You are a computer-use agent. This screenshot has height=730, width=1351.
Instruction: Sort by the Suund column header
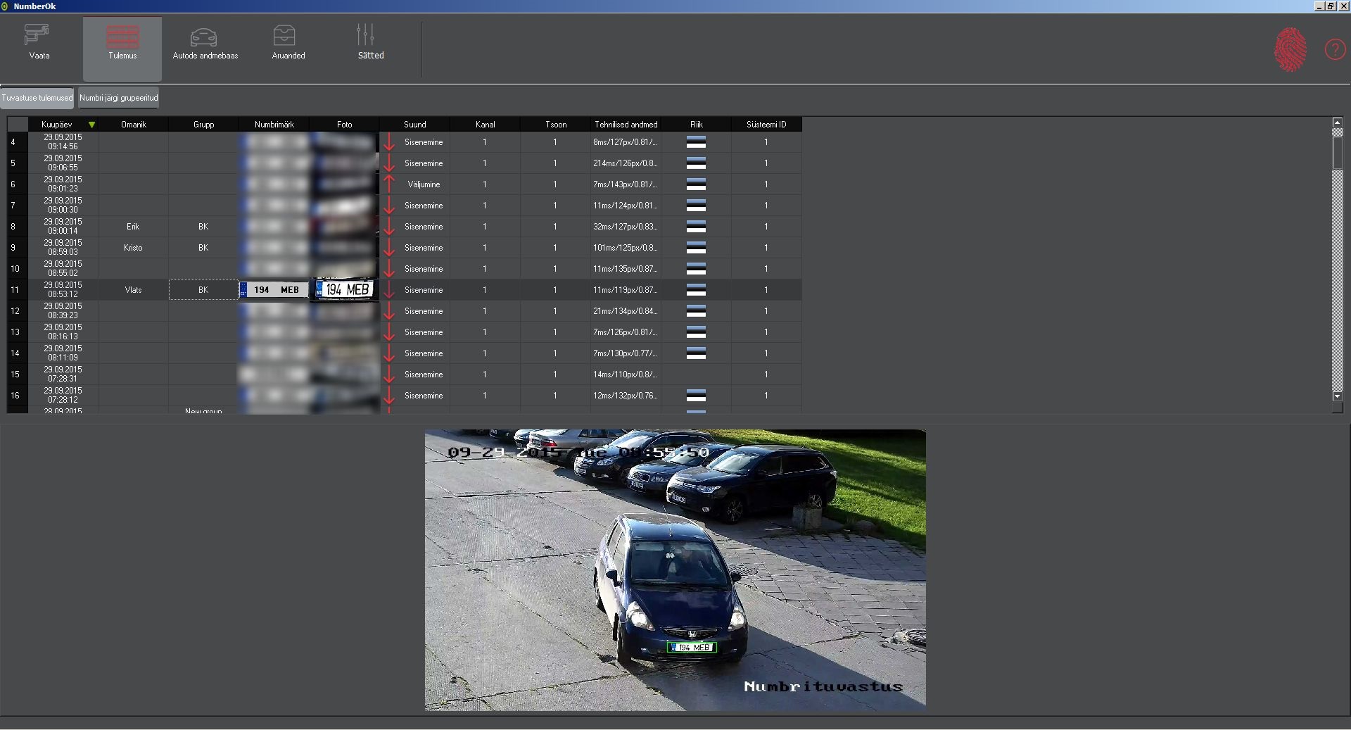pos(415,125)
